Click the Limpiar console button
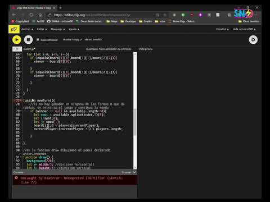This screenshot has height=202, width=270. [x=126, y=172]
